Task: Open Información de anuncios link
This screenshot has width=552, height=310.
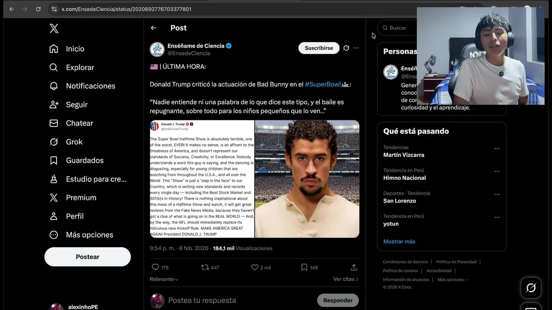Action: pyautogui.click(x=406, y=280)
